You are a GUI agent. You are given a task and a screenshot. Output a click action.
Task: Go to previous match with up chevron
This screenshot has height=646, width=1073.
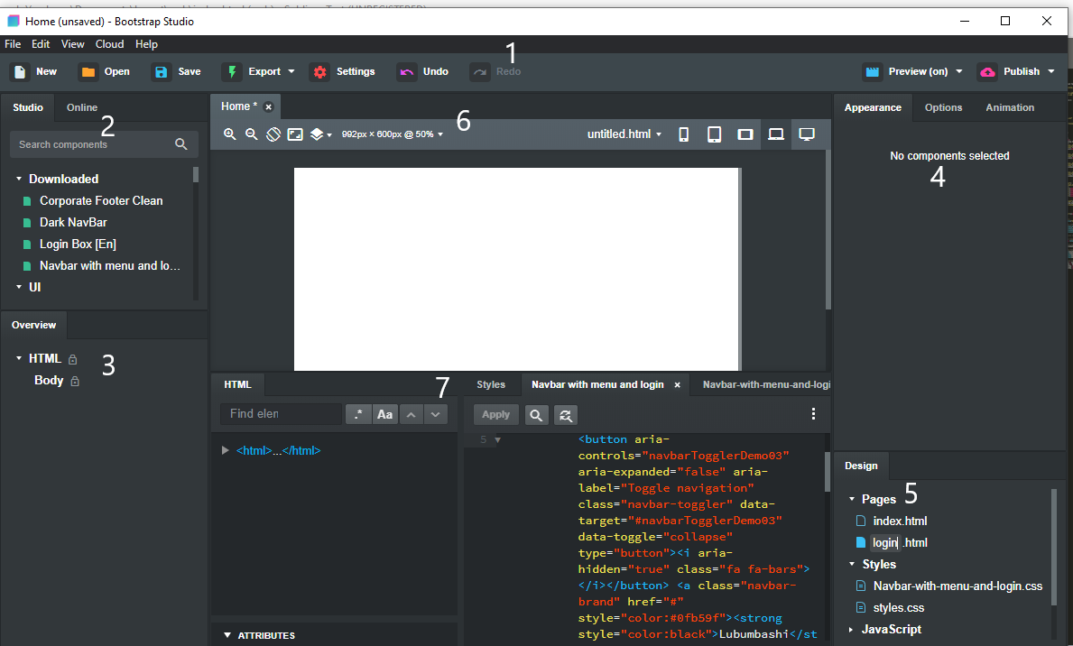coord(412,414)
